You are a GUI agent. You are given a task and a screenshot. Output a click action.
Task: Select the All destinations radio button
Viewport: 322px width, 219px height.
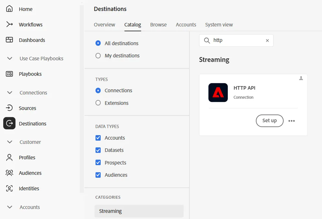coord(98,43)
